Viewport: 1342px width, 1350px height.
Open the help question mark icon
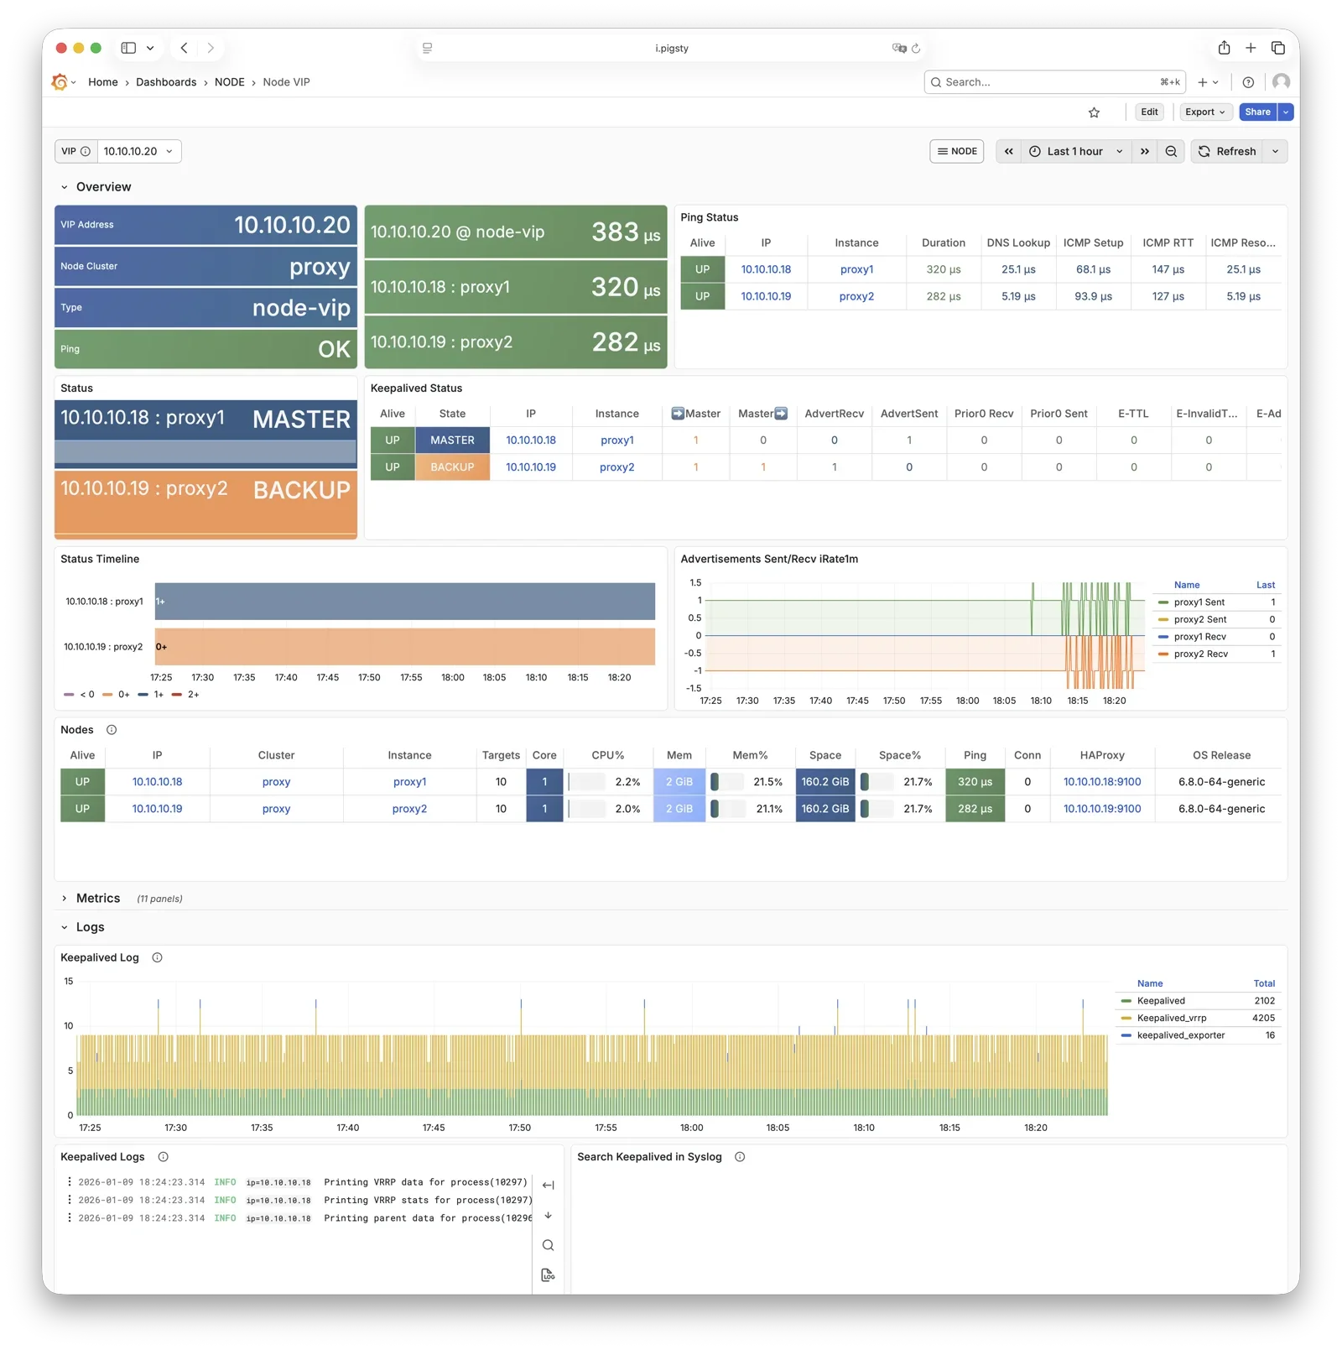1248,82
